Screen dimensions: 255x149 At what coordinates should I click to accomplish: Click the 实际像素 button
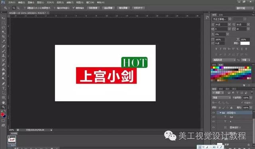click(93, 8)
